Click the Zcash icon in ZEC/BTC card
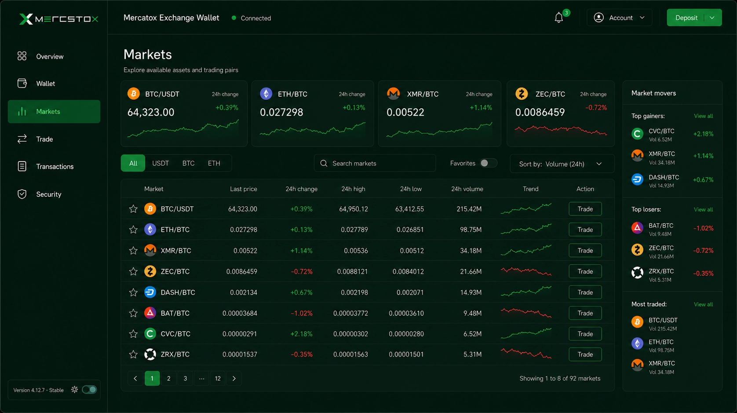This screenshot has width=737, height=413. pyautogui.click(x=522, y=94)
